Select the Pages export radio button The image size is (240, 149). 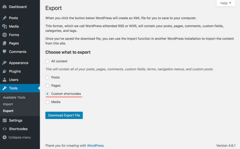(47, 86)
